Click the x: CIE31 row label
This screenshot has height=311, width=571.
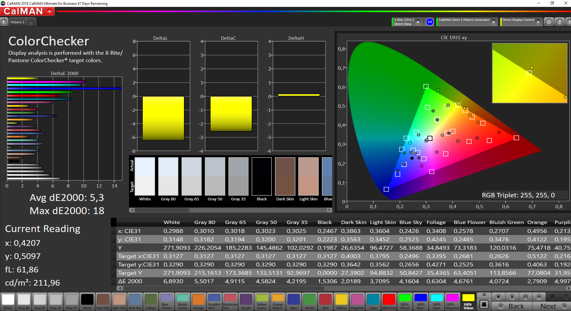point(129,231)
